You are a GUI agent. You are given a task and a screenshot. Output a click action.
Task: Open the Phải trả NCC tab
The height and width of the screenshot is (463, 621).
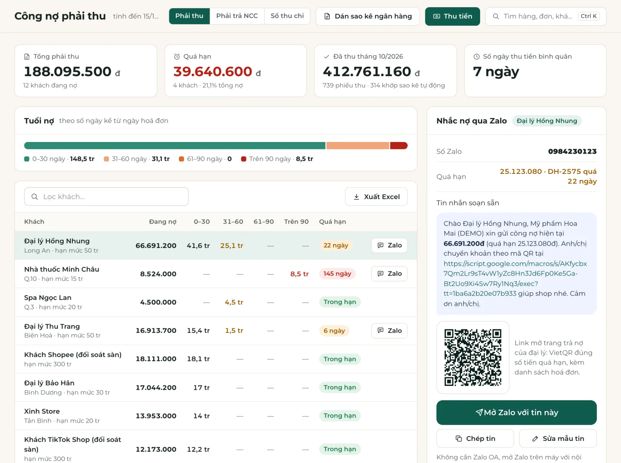click(237, 16)
